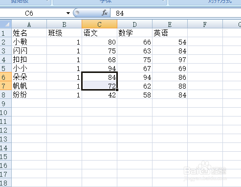Click the cell containing 语文
The width and height of the screenshot is (241, 187).
pos(100,33)
